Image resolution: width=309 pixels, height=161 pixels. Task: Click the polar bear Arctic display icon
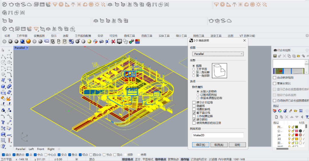tap(47, 41)
